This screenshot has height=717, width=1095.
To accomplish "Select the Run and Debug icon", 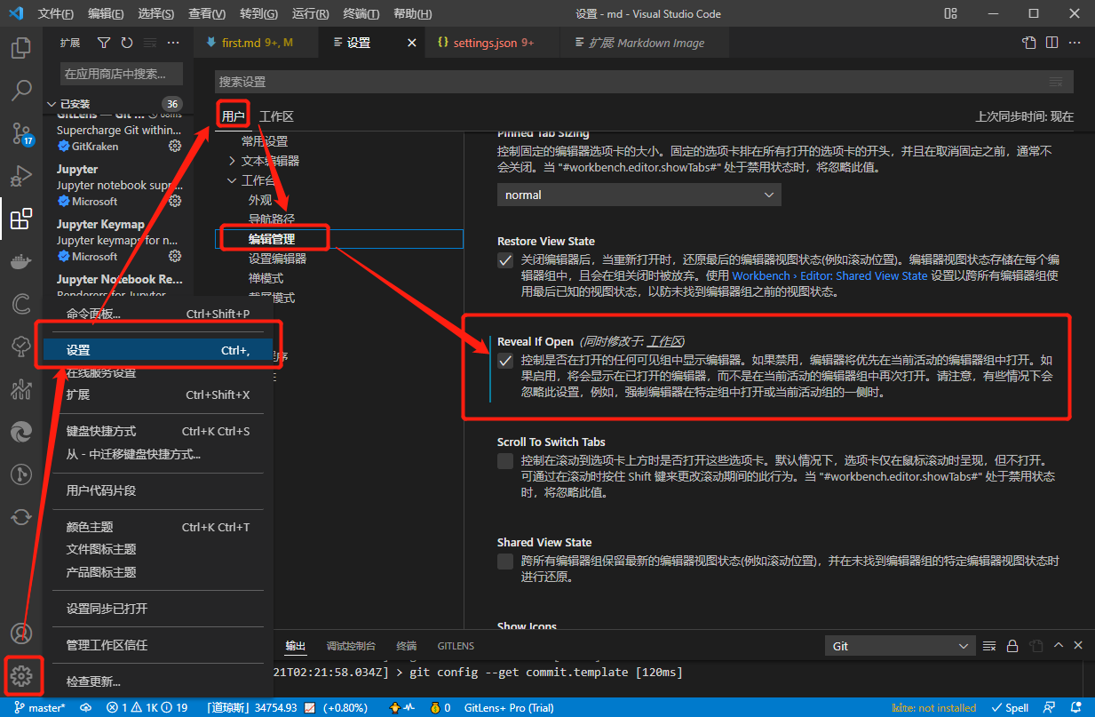I will tap(21, 176).
